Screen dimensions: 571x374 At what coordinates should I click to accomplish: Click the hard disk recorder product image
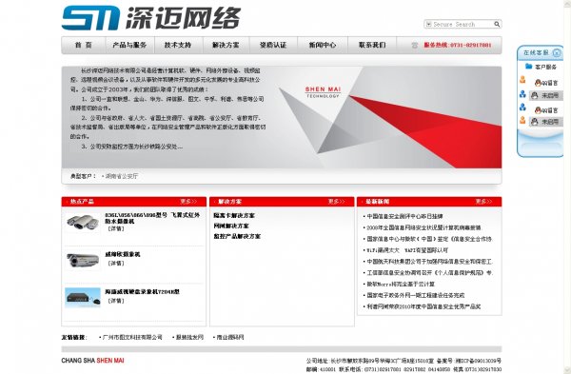[83, 298]
